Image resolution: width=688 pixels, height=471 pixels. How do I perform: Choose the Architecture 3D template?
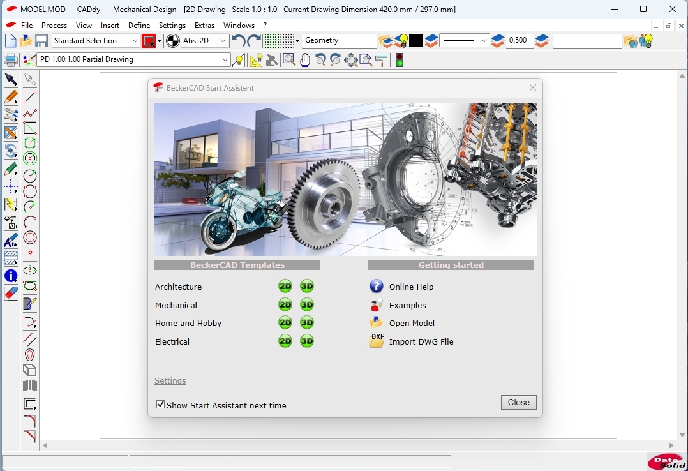click(x=307, y=286)
